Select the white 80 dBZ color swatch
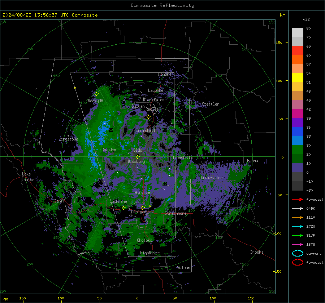The width and height of the screenshot is (325, 303). coord(298,33)
